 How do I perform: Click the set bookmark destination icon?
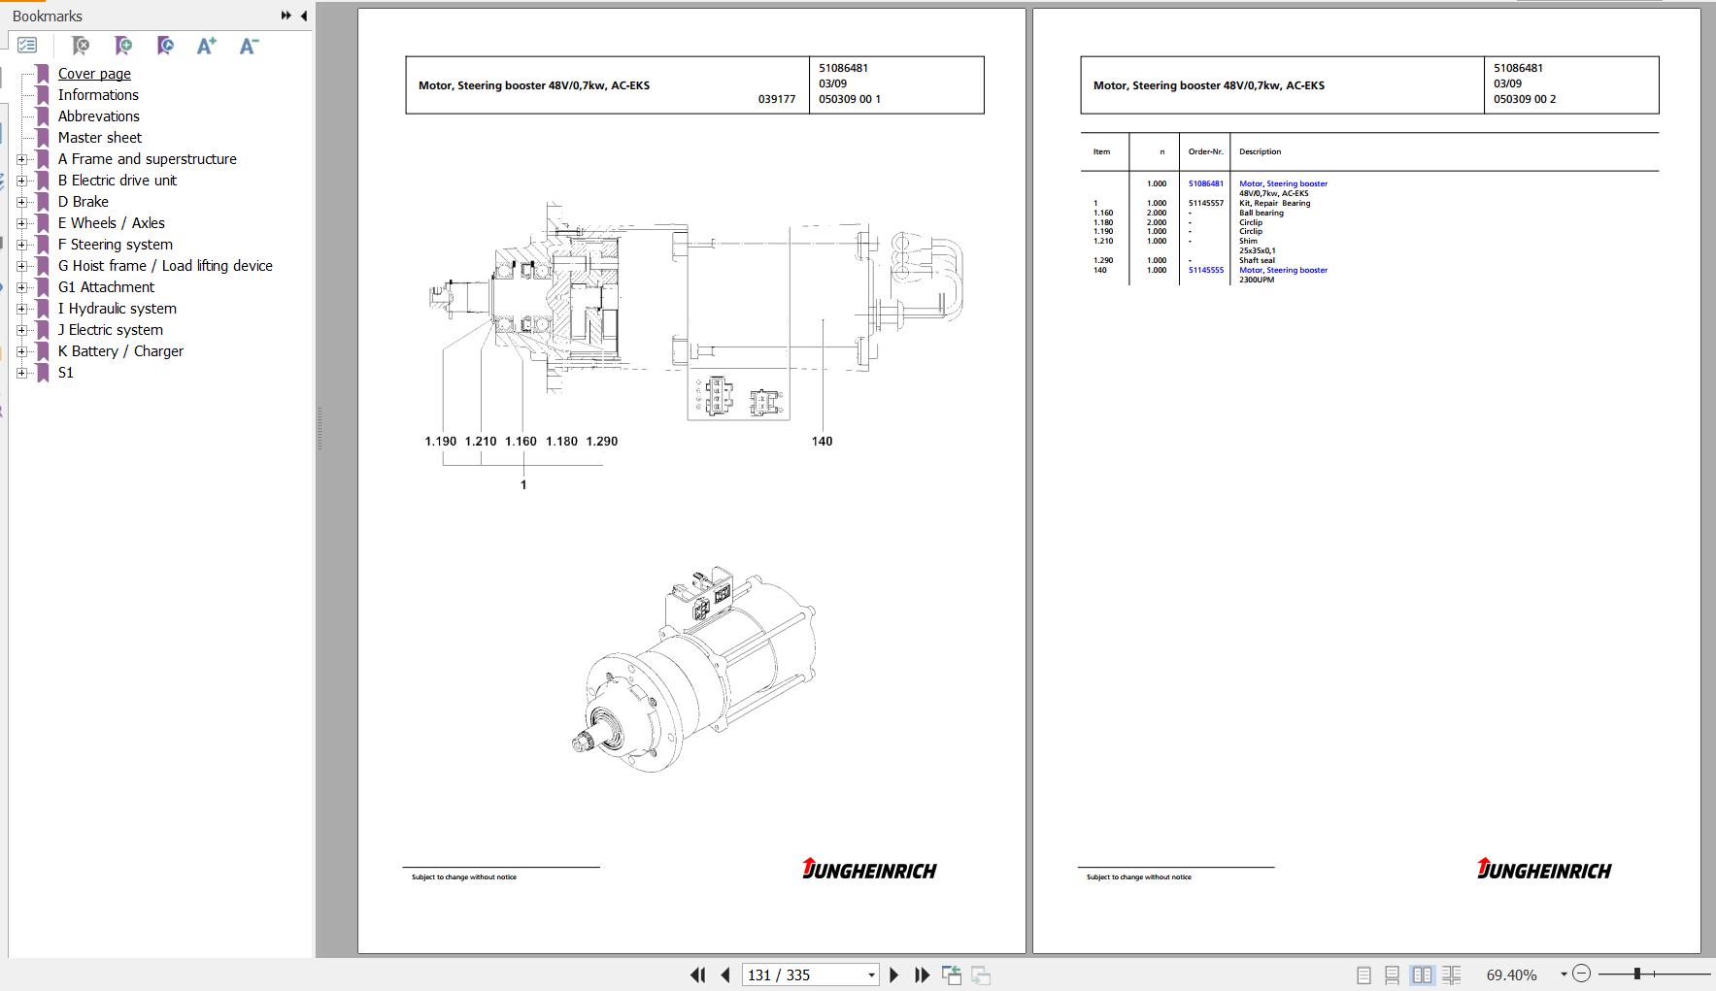click(x=165, y=46)
